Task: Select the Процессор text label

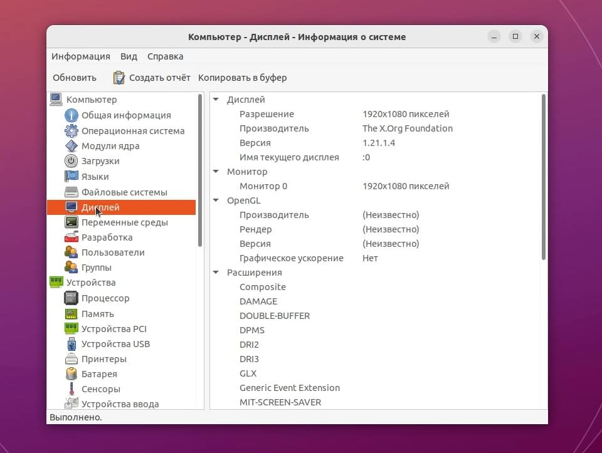Action: [x=105, y=298]
